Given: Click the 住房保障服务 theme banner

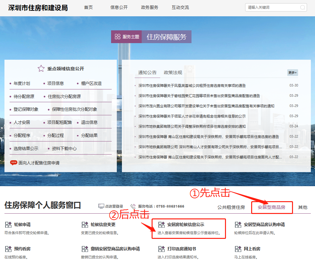Looking at the screenshot, I should tap(167, 37).
